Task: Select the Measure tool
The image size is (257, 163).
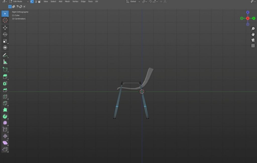Action: pos(5,62)
